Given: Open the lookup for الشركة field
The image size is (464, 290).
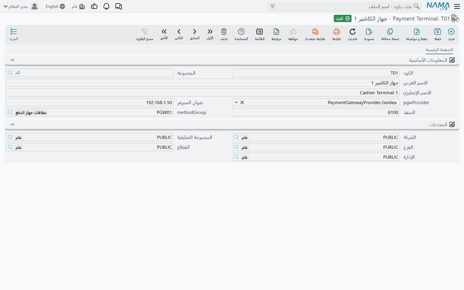Looking at the screenshot, I should [x=237, y=137].
